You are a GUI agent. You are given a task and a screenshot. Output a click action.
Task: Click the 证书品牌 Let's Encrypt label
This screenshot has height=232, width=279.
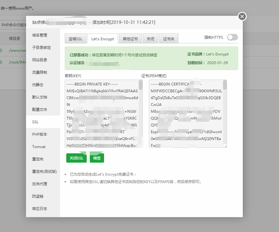[208, 54]
